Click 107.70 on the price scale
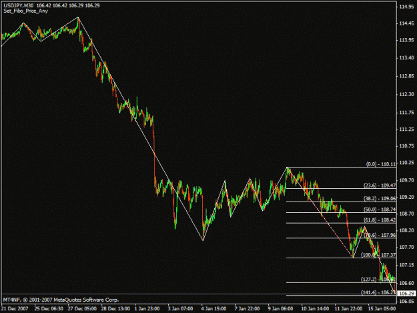The height and width of the screenshot is (313, 417). 406,247
